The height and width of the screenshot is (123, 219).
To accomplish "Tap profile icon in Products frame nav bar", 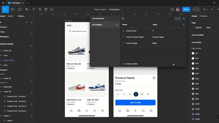I will [103, 111].
